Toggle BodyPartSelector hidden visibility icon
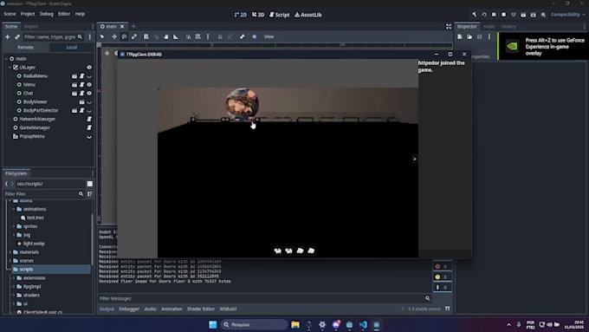Viewport: 589px width, 332px height. (x=89, y=111)
